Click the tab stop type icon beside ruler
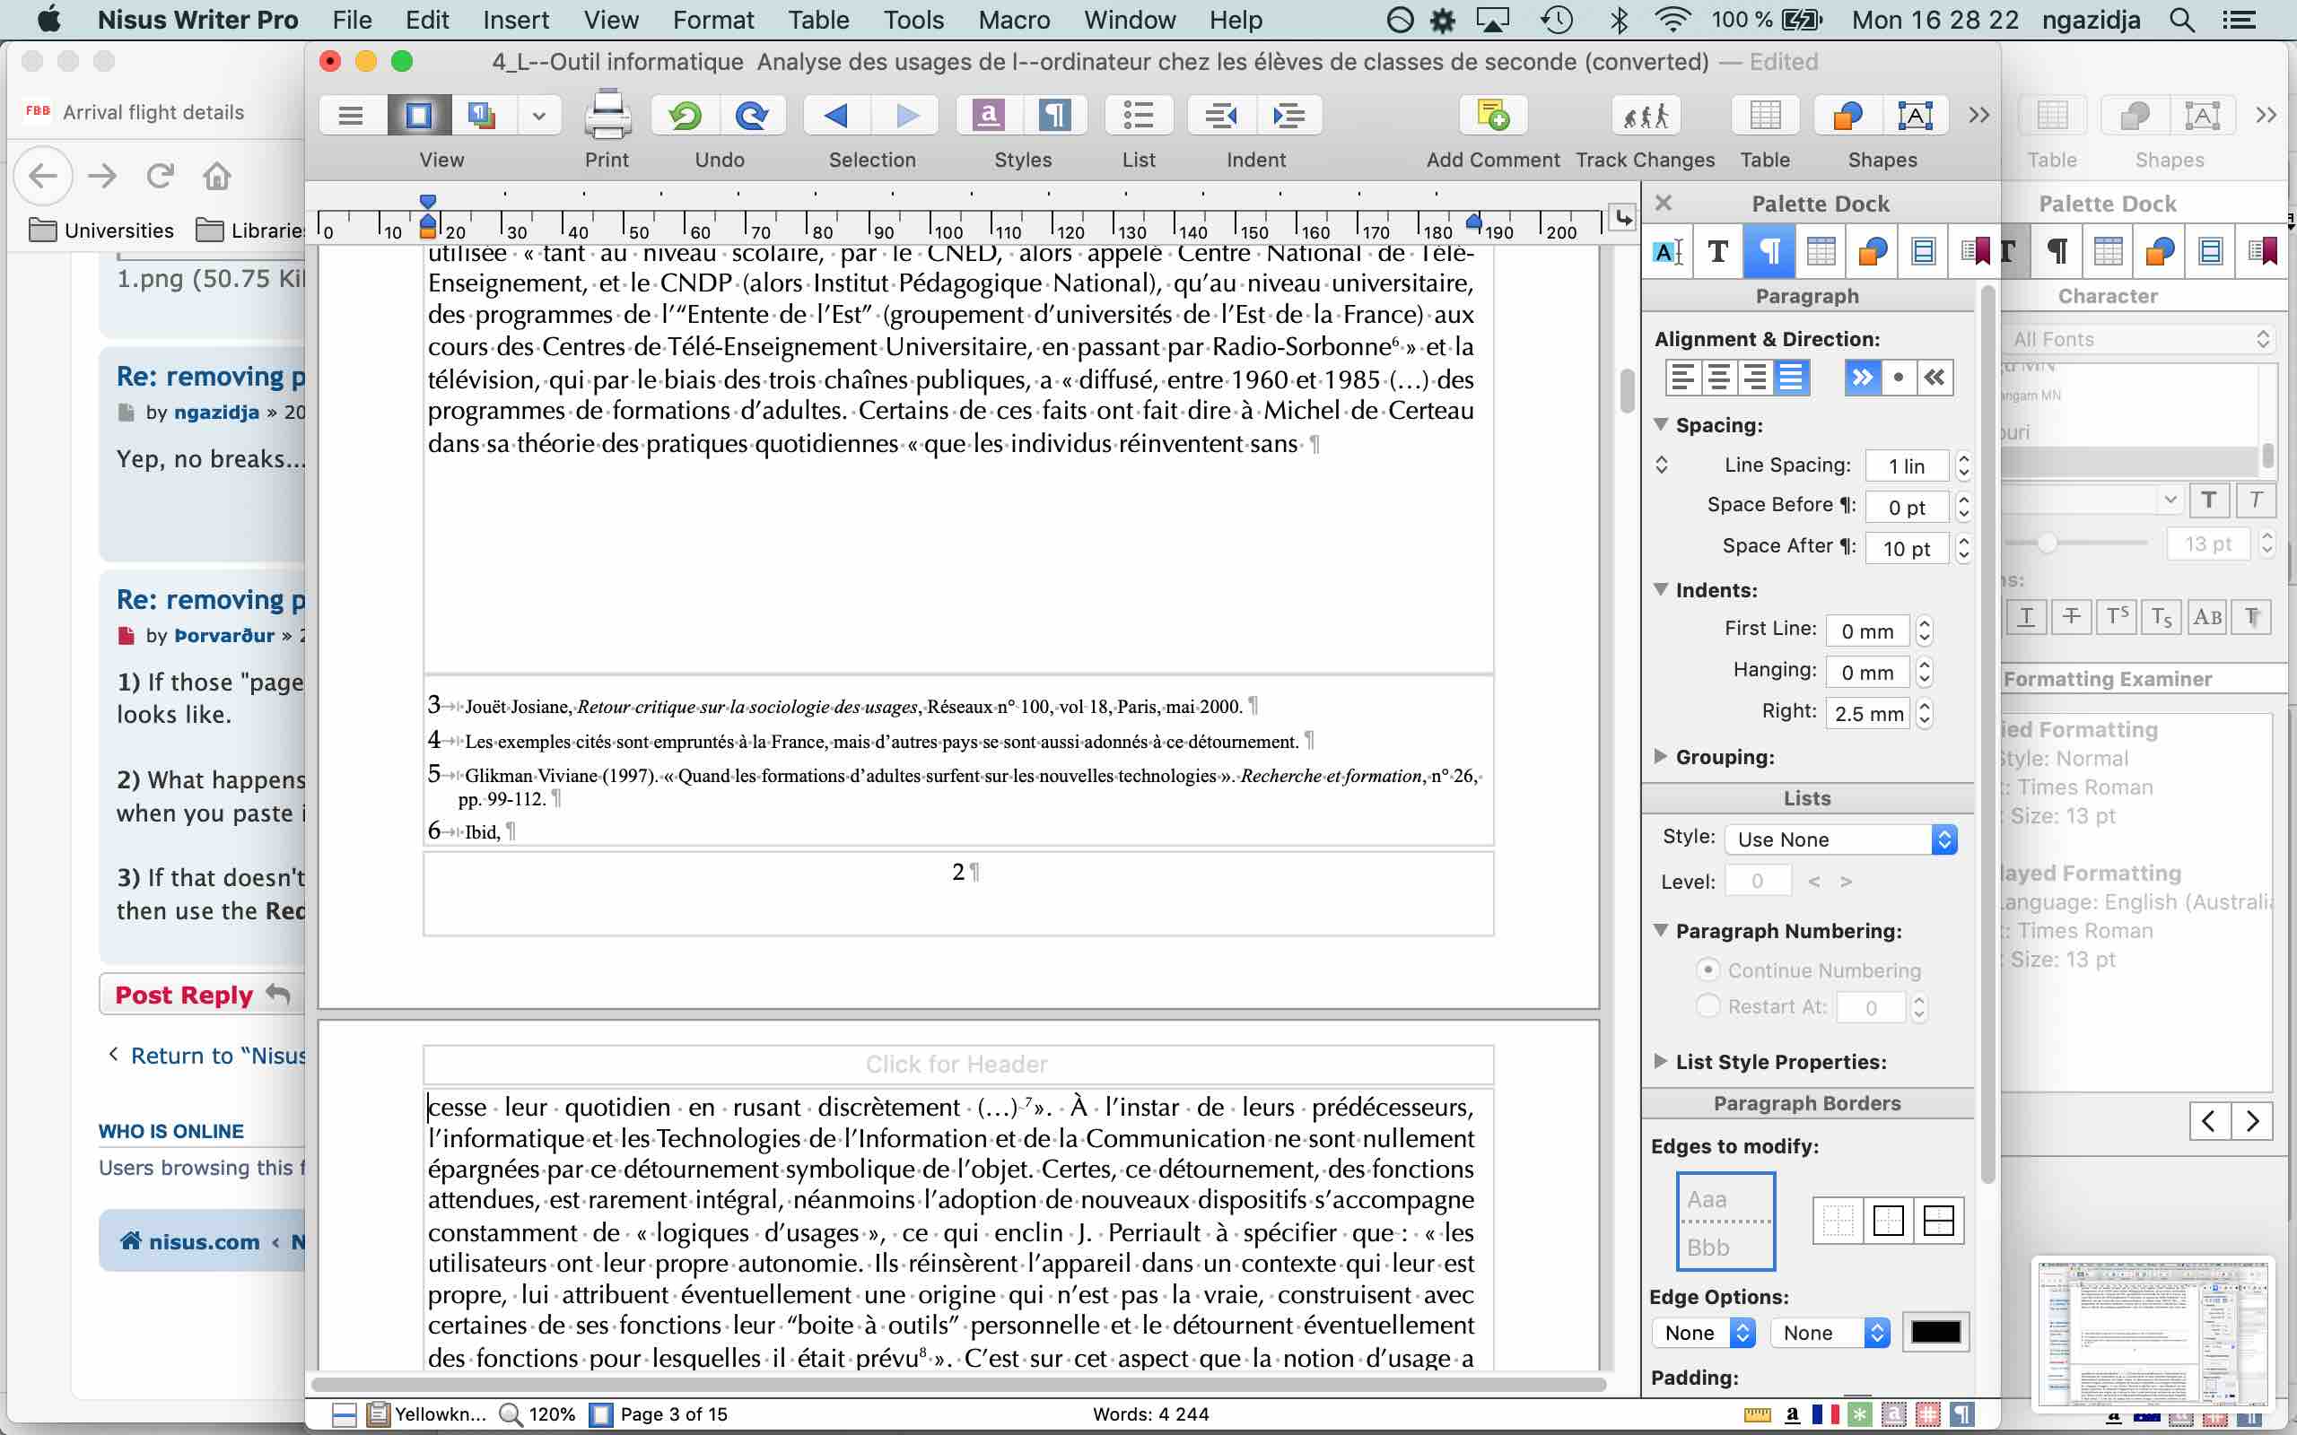Image resolution: width=2297 pixels, height=1435 pixels. pyautogui.click(x=1623, y=219)
